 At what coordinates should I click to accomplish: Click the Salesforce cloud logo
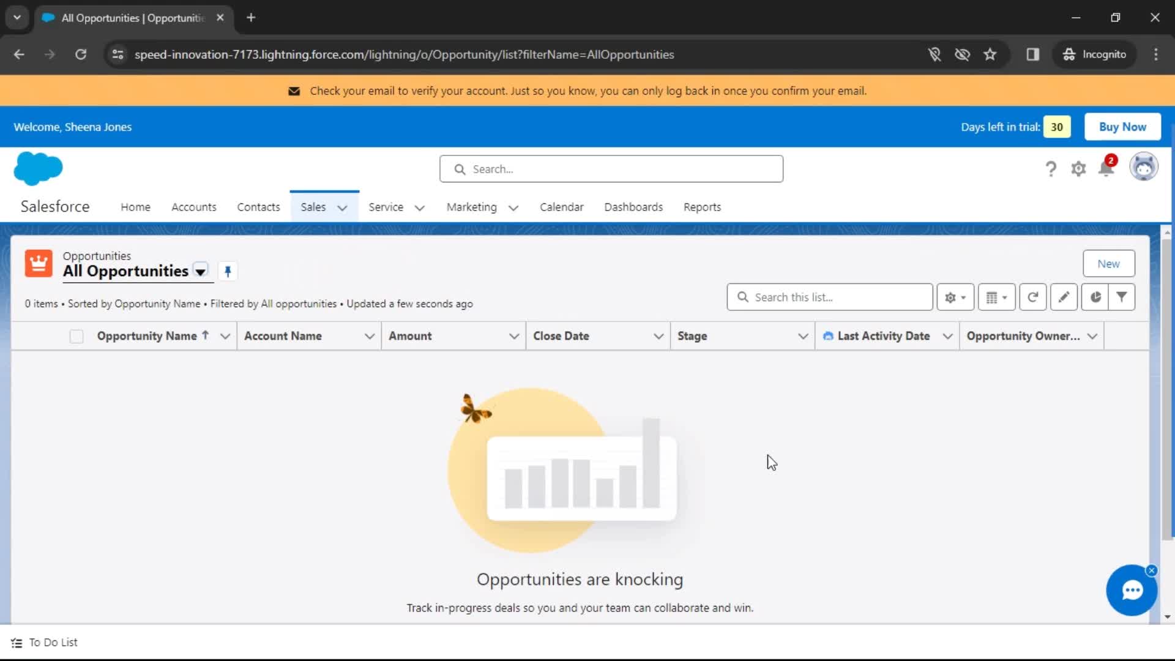[38, 168]
